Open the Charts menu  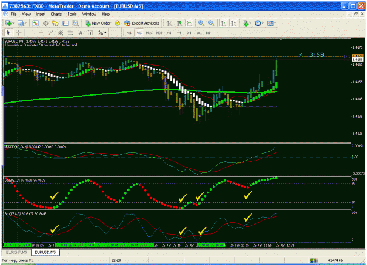56,14
